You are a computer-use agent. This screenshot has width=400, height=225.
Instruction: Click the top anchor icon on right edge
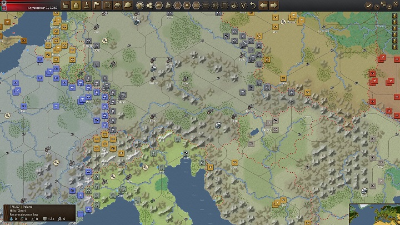tap(395, 16)
